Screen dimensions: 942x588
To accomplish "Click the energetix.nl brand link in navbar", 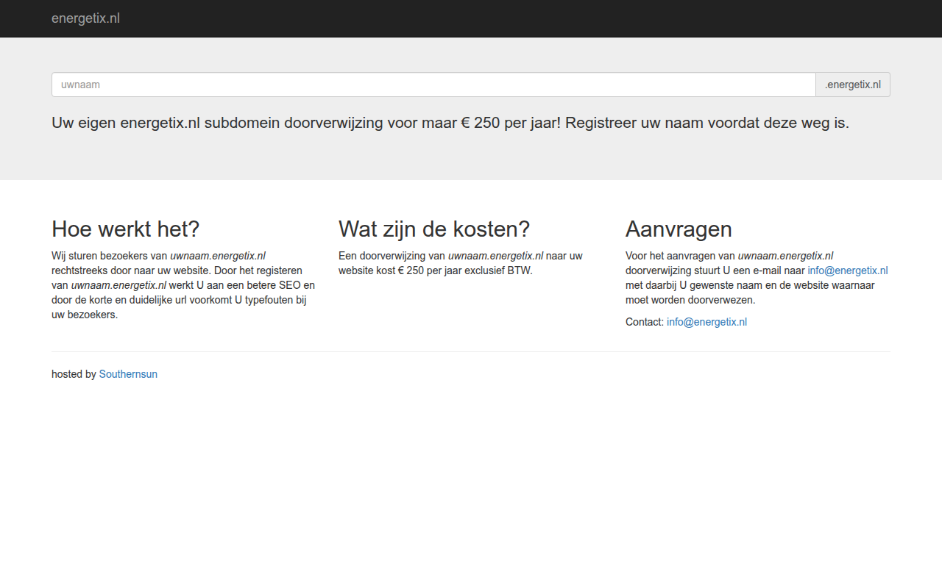I will [85, 18].
